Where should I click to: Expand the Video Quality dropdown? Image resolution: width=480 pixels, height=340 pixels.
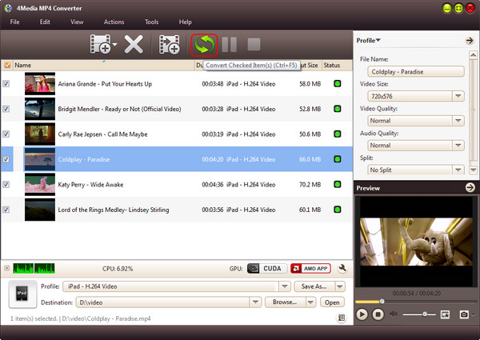pos(458,121)
